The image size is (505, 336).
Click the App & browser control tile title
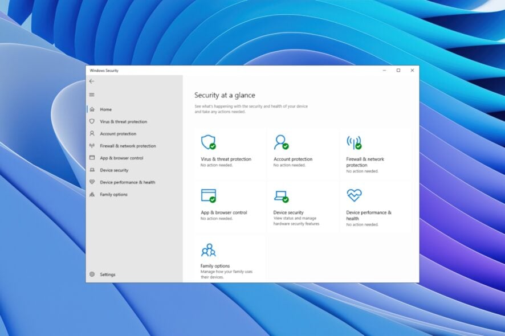(224, 212)
